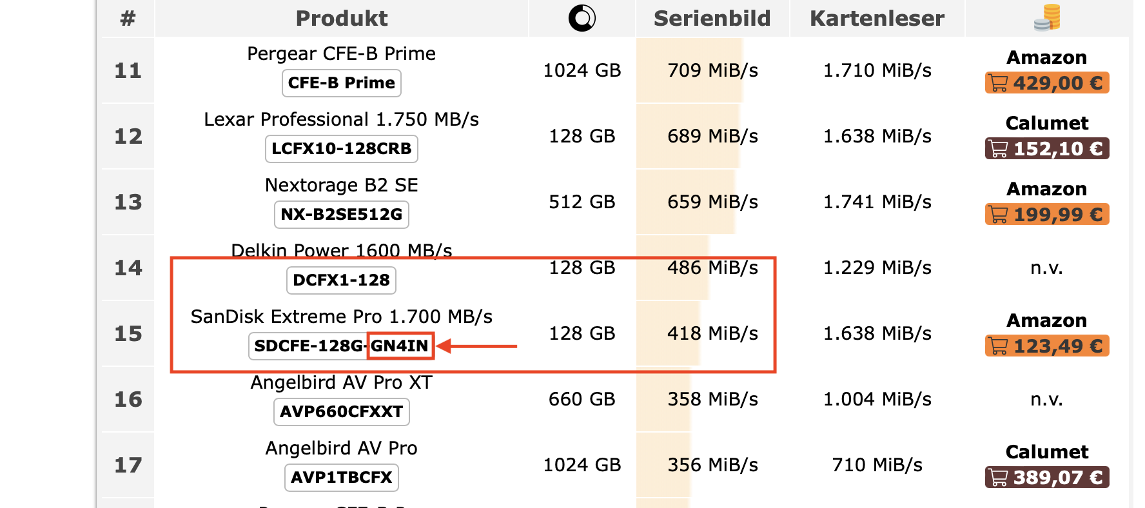
Task: Click the coins price column icon
Action: pyautogui.click(x=1047, y=17)
